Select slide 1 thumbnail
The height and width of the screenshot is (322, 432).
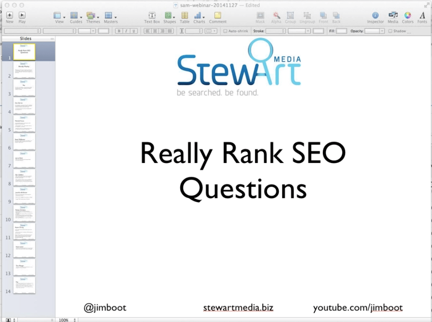tap(24, 51)
